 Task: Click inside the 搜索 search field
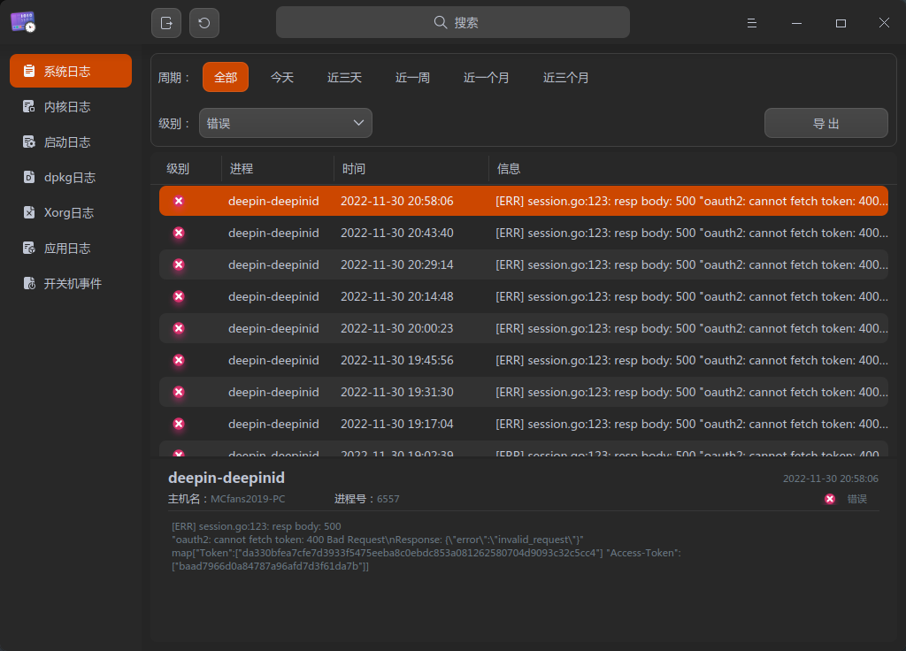click(452, 21)
